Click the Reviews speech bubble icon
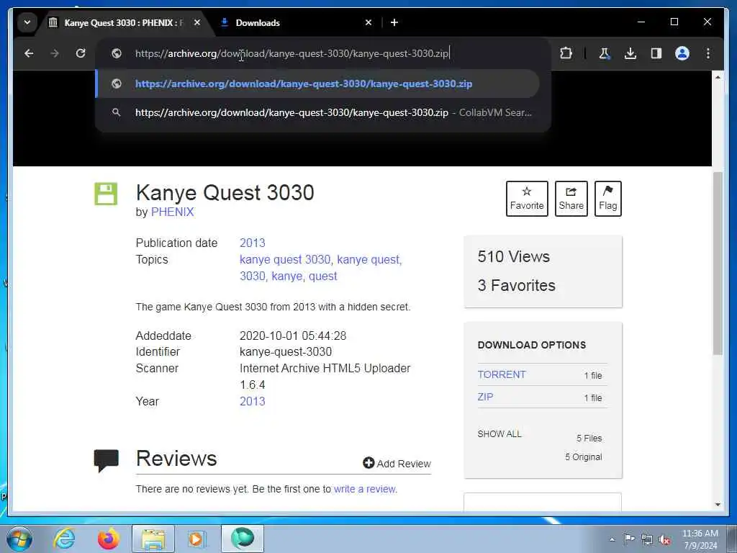Viewport: 737px width, 553px height. (x=107, y=460)
